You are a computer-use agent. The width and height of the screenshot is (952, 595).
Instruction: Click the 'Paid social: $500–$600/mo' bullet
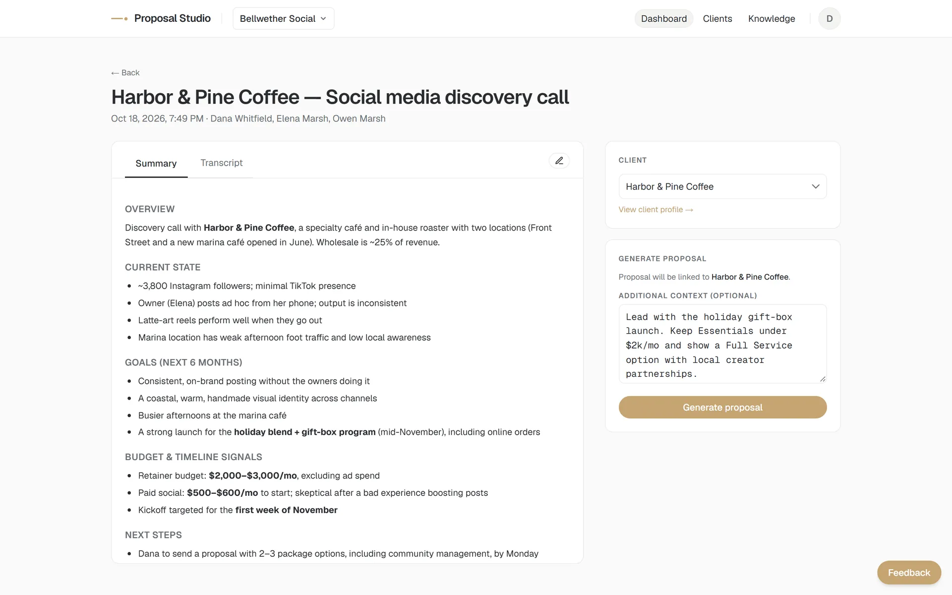coord(313,492)
